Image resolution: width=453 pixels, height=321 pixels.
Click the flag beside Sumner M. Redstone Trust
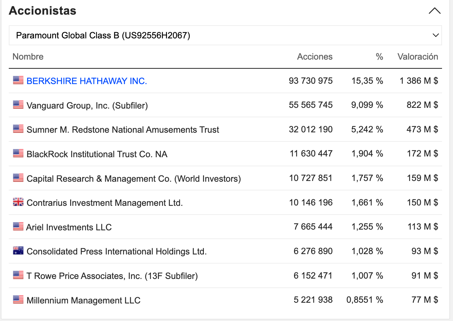click(18, 129)
